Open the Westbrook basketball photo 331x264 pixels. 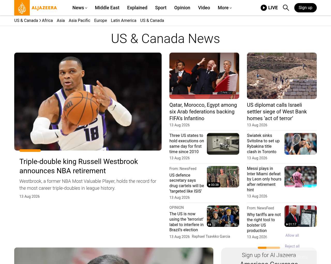pyautogui.click(x=88, y=102)
